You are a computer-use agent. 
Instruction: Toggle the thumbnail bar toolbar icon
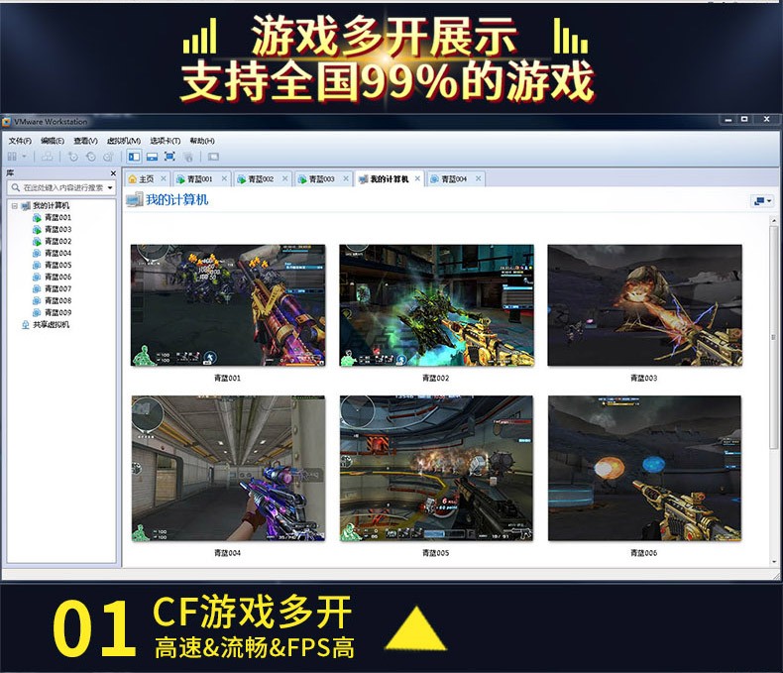tap(152, 157)
